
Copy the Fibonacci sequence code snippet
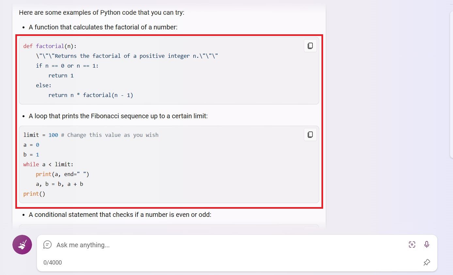[x=310, y=135]
